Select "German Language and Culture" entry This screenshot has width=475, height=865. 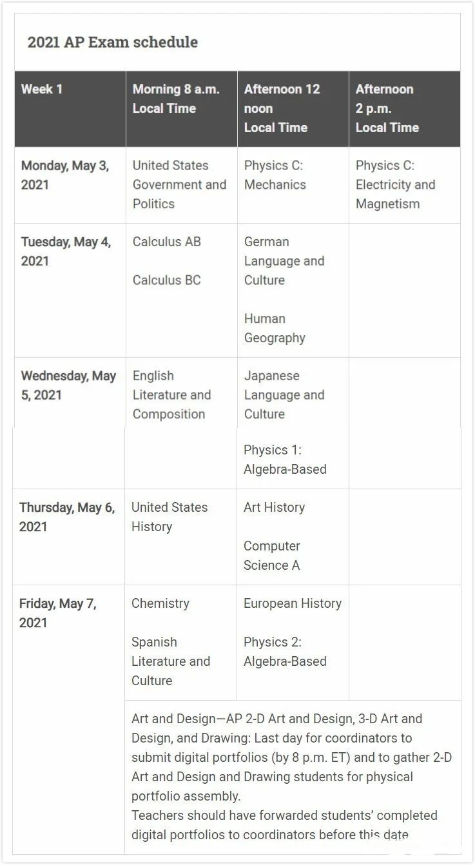284,261
